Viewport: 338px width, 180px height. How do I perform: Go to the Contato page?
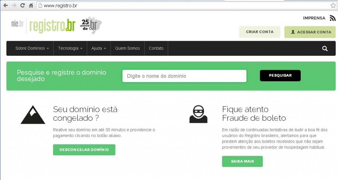click(156, 48)
